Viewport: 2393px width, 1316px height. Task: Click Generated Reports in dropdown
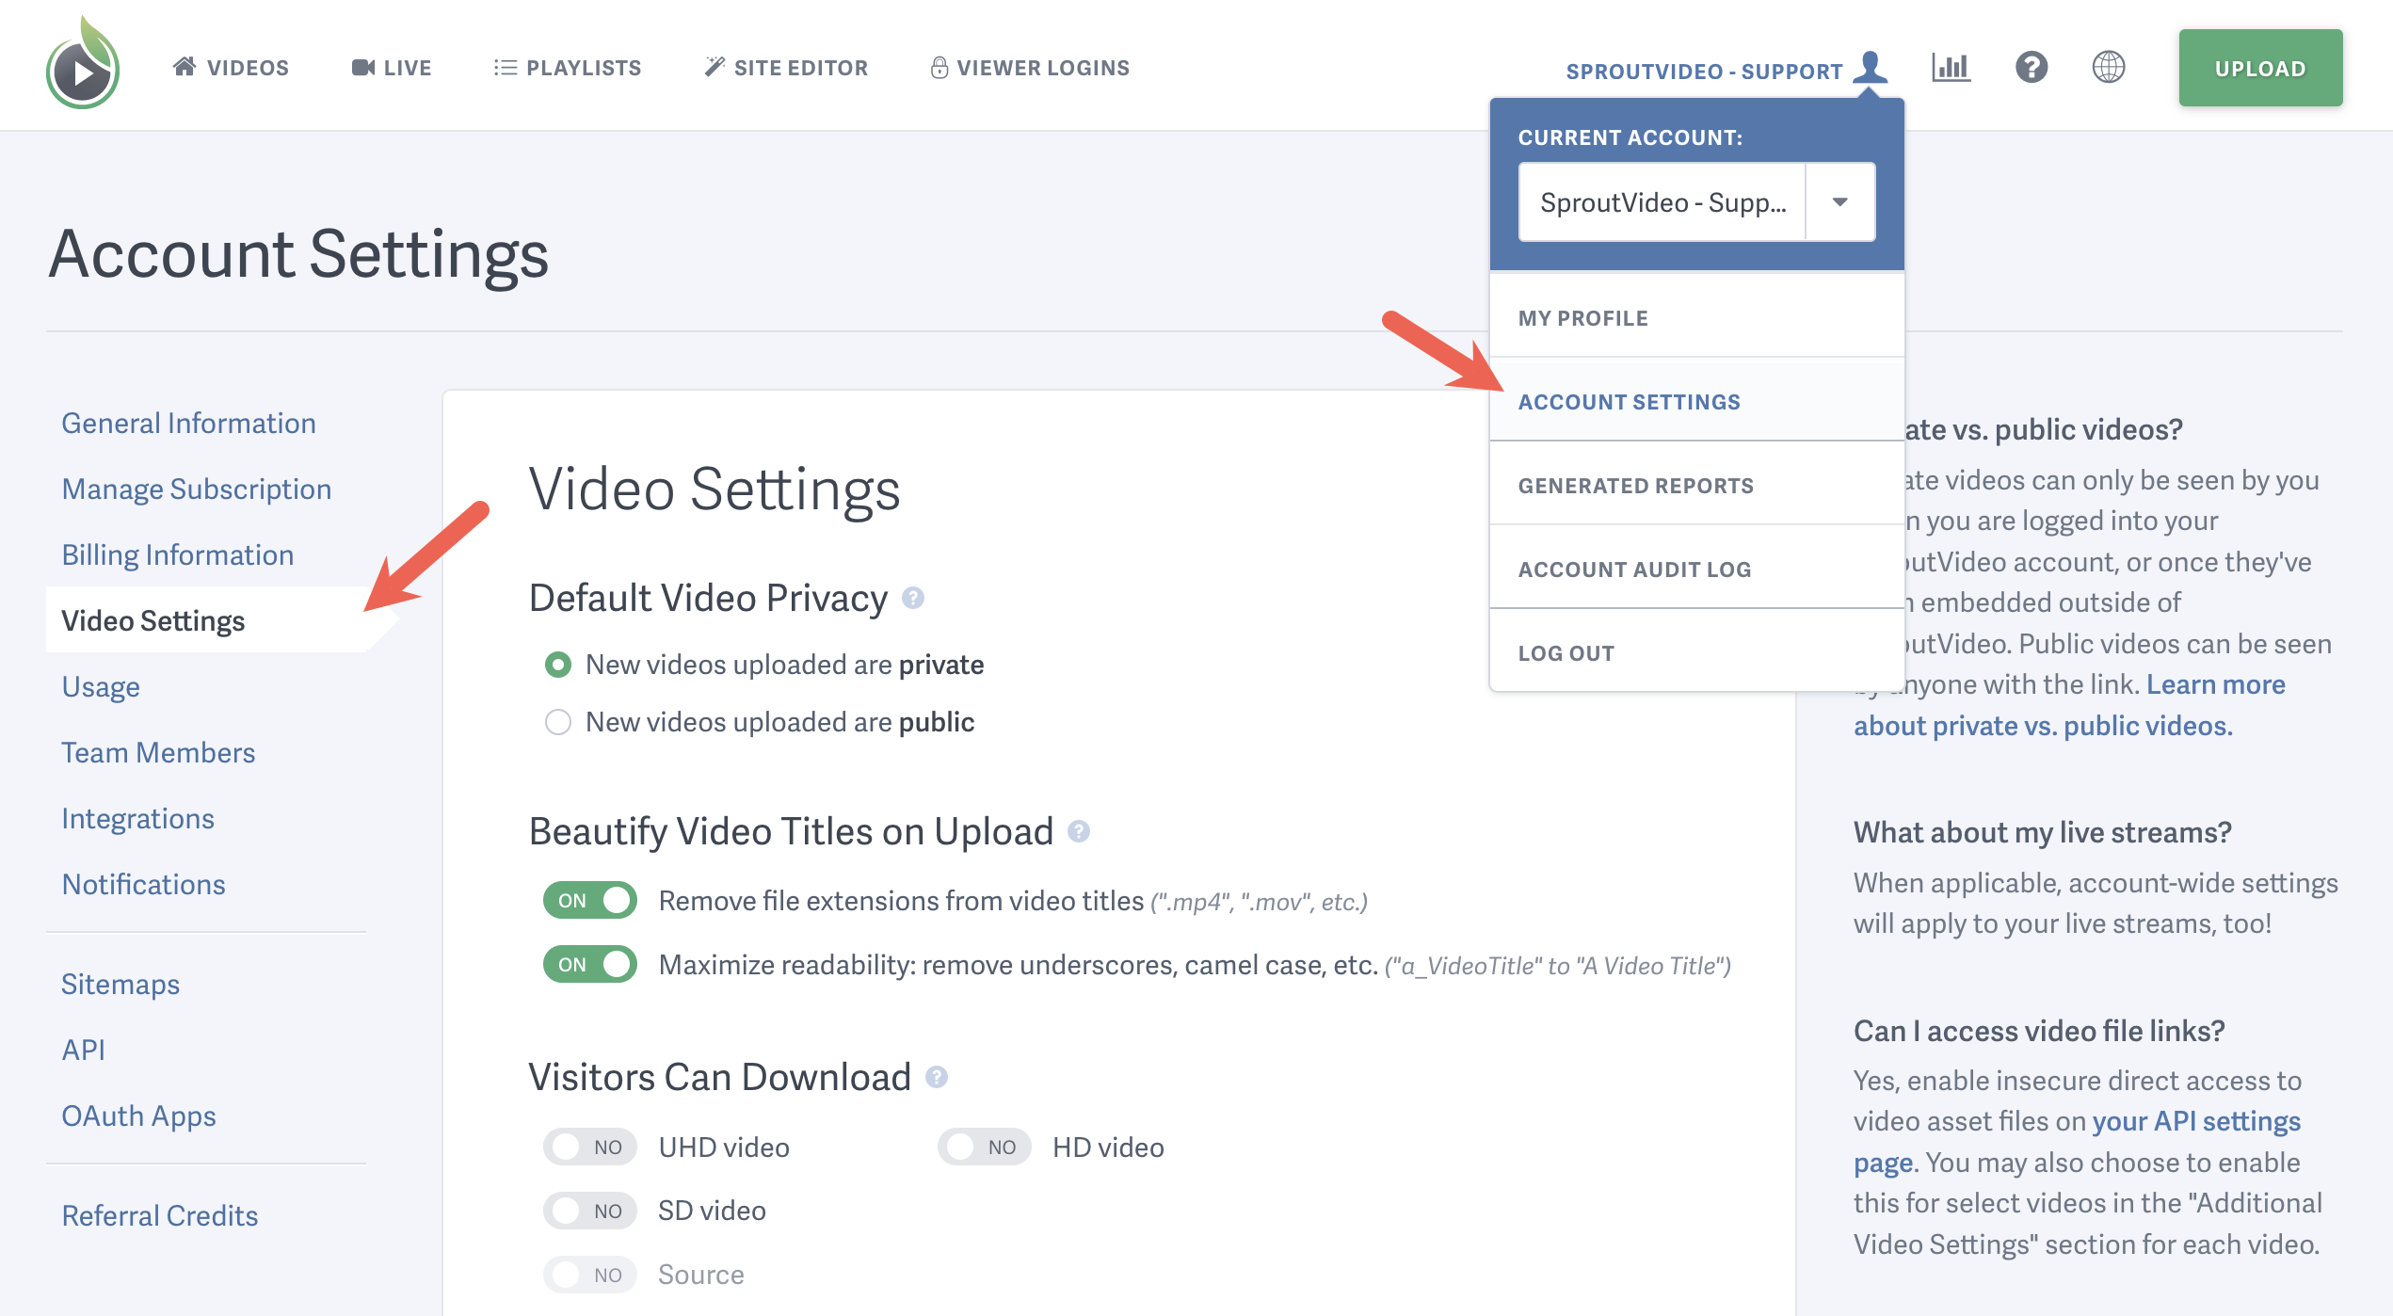pos(1635,485)
